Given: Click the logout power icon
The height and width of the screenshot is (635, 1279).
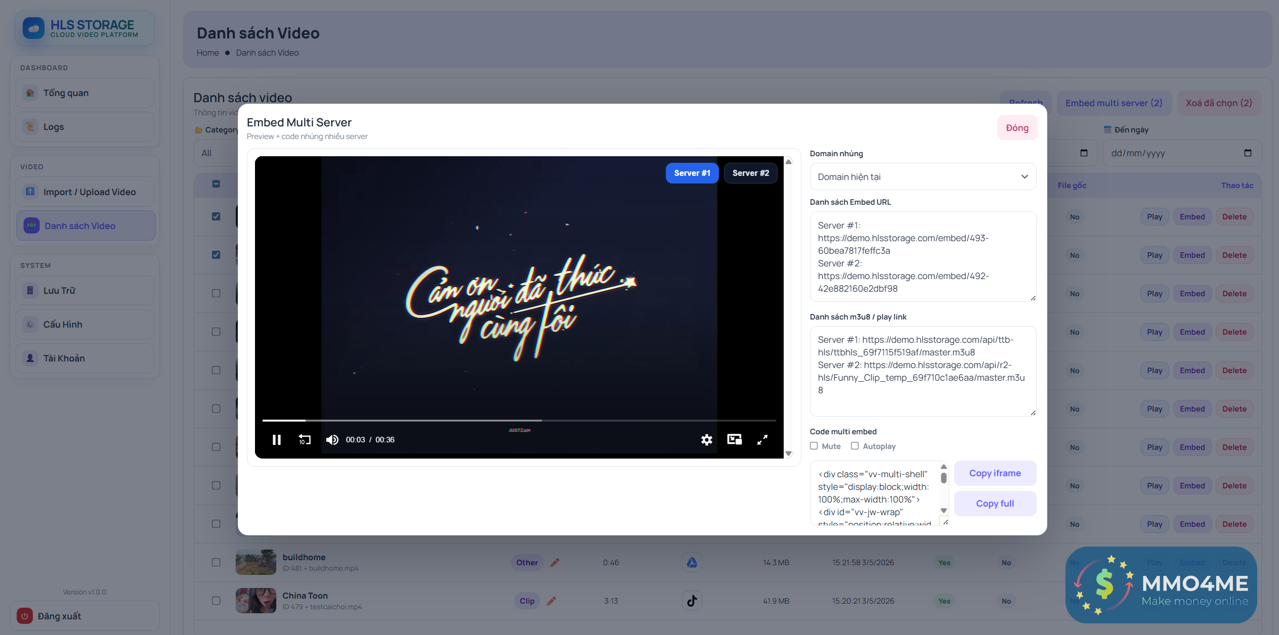Looking at the screenshot, I should (25, 616).
